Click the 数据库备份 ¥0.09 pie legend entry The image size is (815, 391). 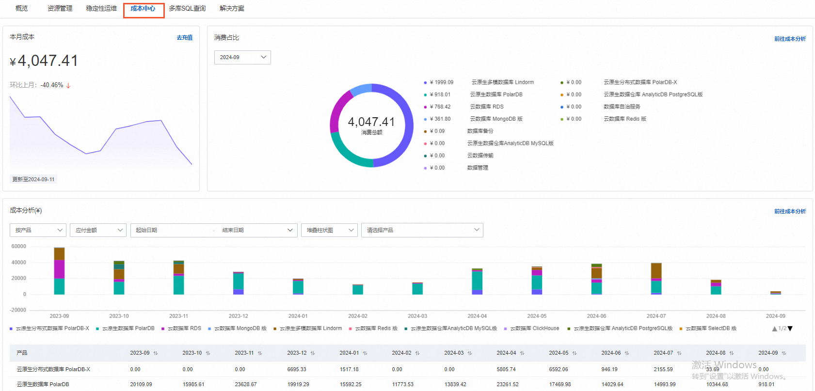point(458,131)
